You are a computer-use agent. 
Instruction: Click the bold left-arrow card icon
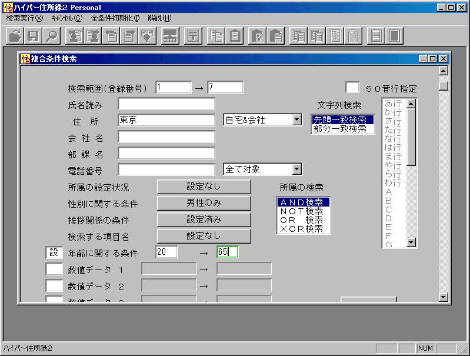point(75,36)
